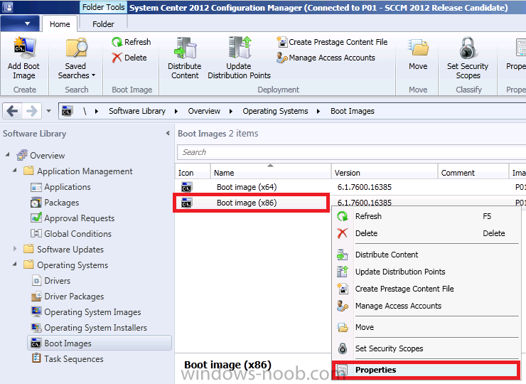The width and height of the screenshot is (526, 384).
Task: Choose Create Prestage Content File context entry
Action: pyautogui.click(x=426, y=289)
